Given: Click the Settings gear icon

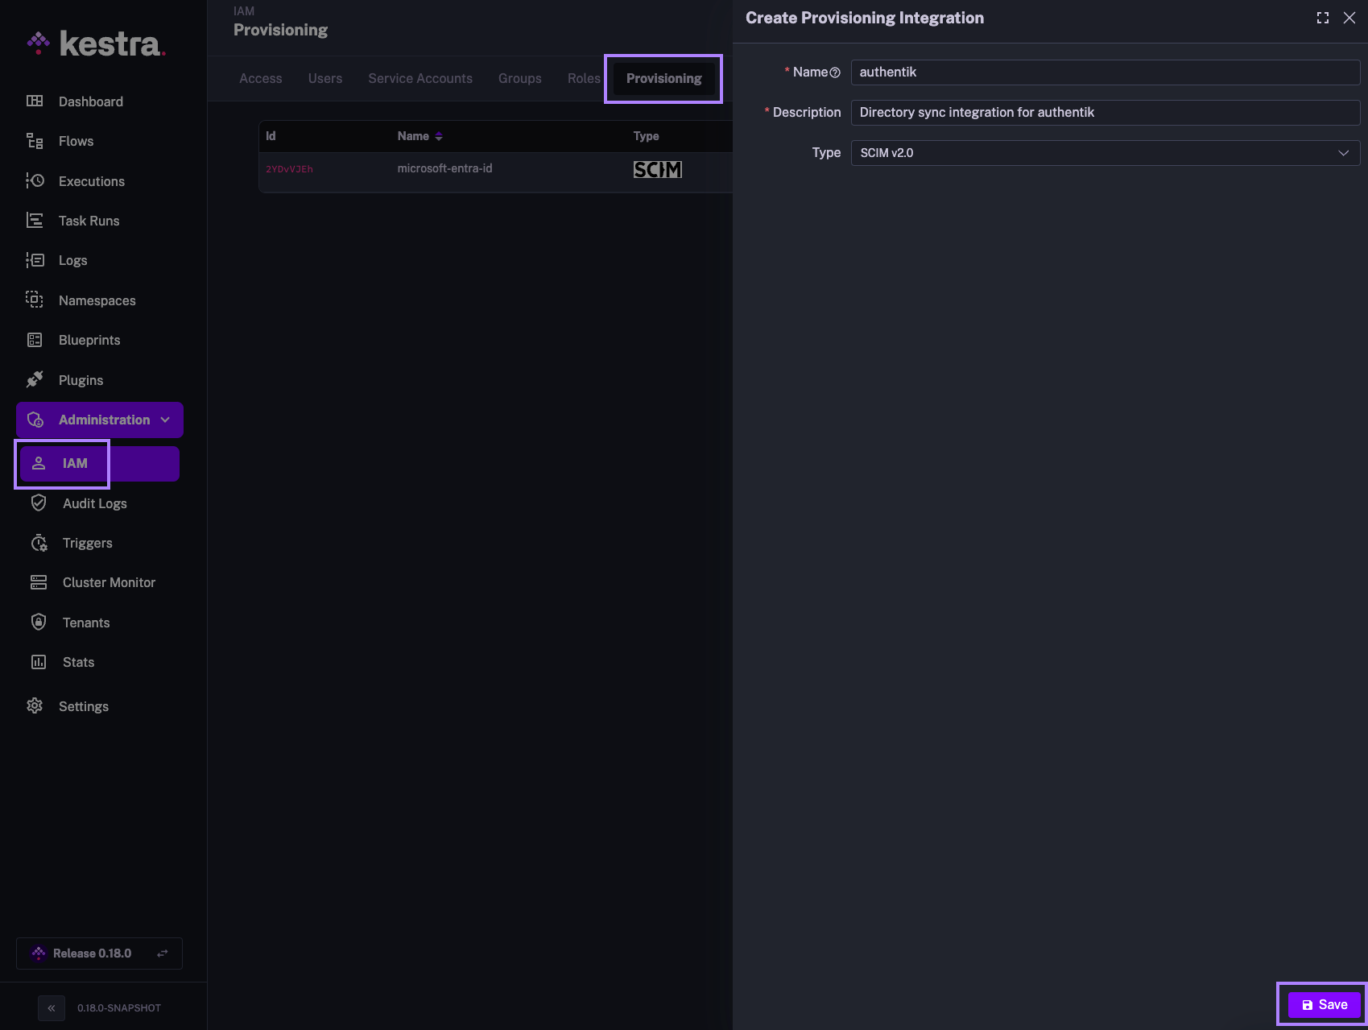Looking at the screenshot, I should [x=35, y=706].
